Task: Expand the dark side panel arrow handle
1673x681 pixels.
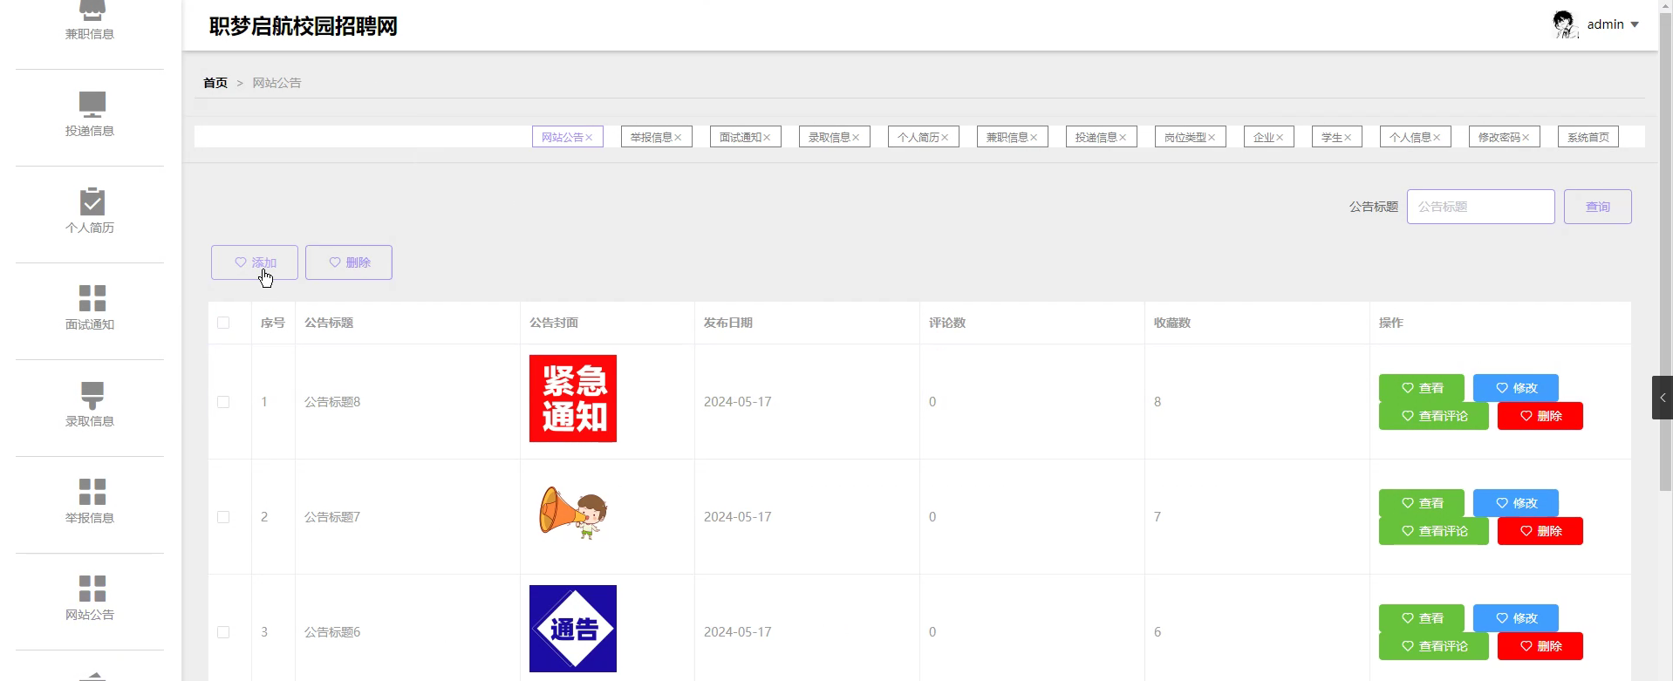Action: click(1663, 398)
